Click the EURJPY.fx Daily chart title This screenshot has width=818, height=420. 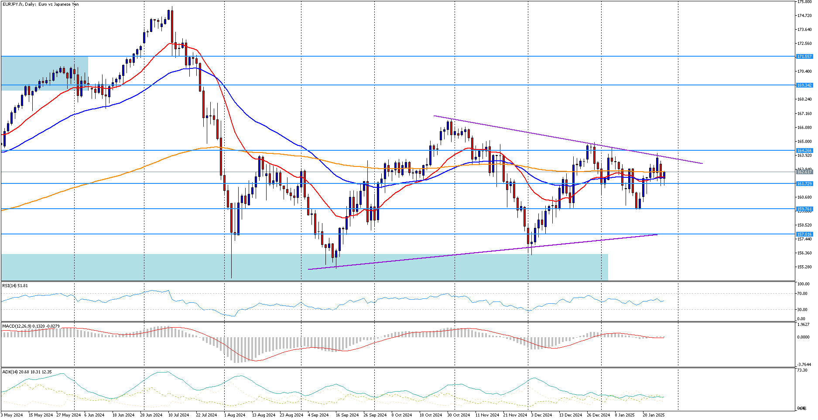tap(41, 4)
